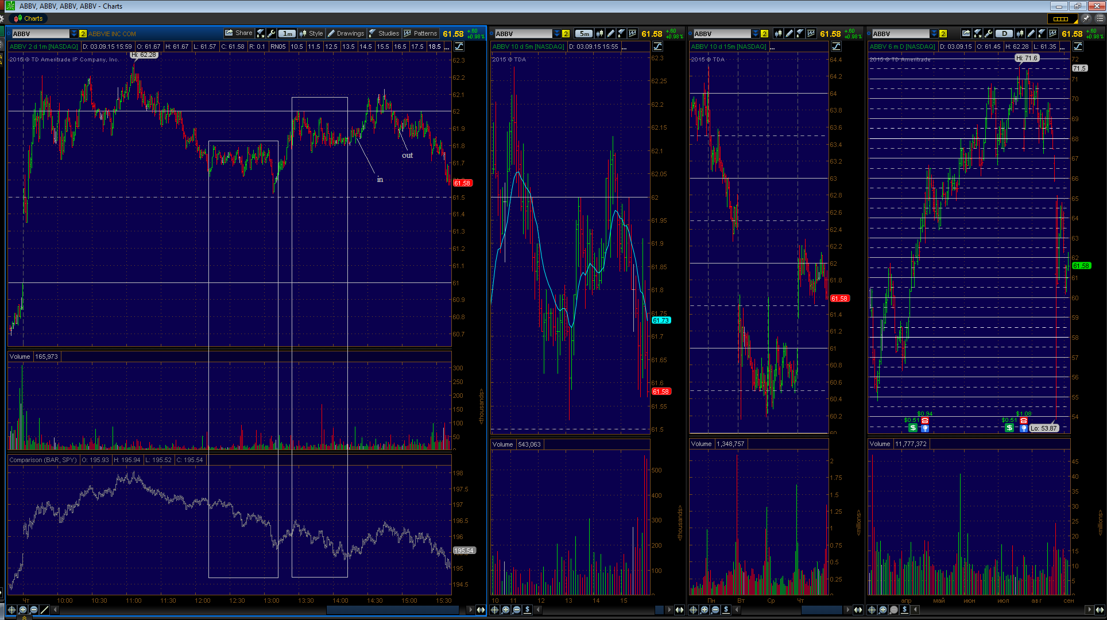
Task: Zoom out on the 5m chart
Action: 516,610
